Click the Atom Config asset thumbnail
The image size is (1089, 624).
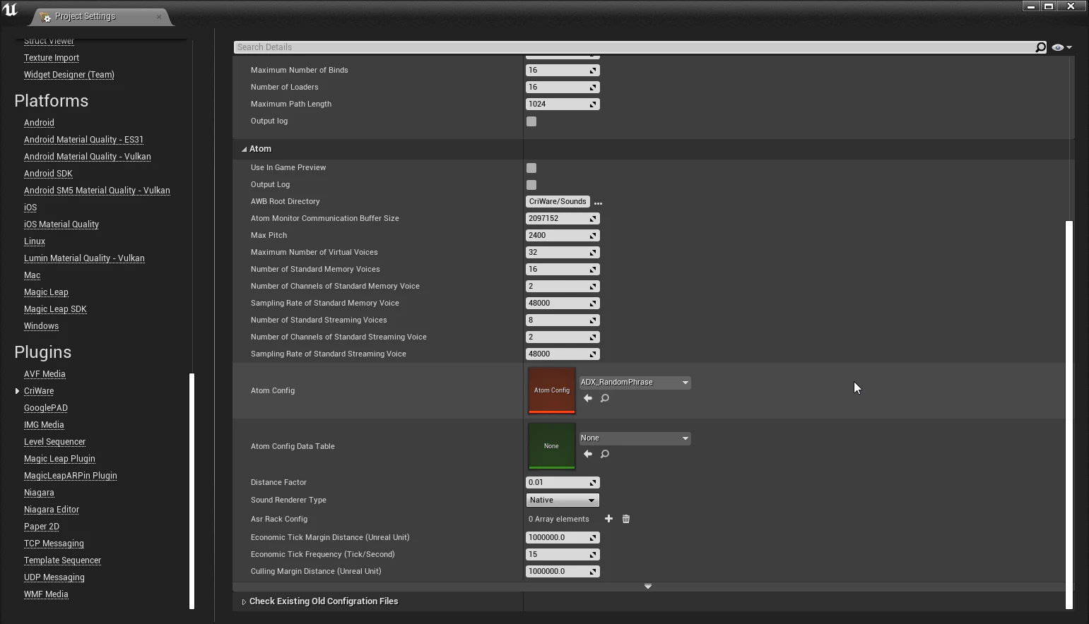pos(552,390)
